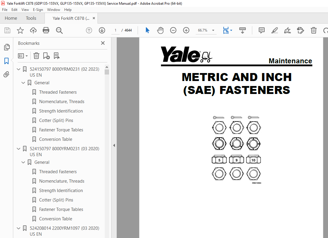This screenshot has height=238, width=328.
Task: Open the Help menu
Action: pyautogui.click(x=68, y=10)
